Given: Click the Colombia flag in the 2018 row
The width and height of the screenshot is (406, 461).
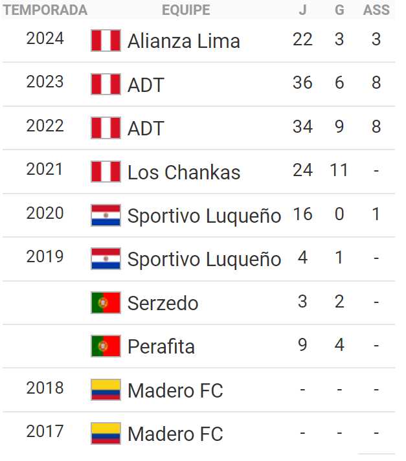Looking at the screenshot, I should [x=106, y=390].
